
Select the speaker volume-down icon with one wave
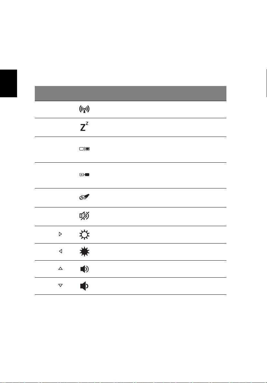[x=84, y=286]
